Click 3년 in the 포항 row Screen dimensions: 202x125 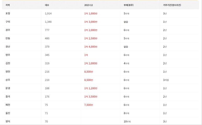point(165,14)
